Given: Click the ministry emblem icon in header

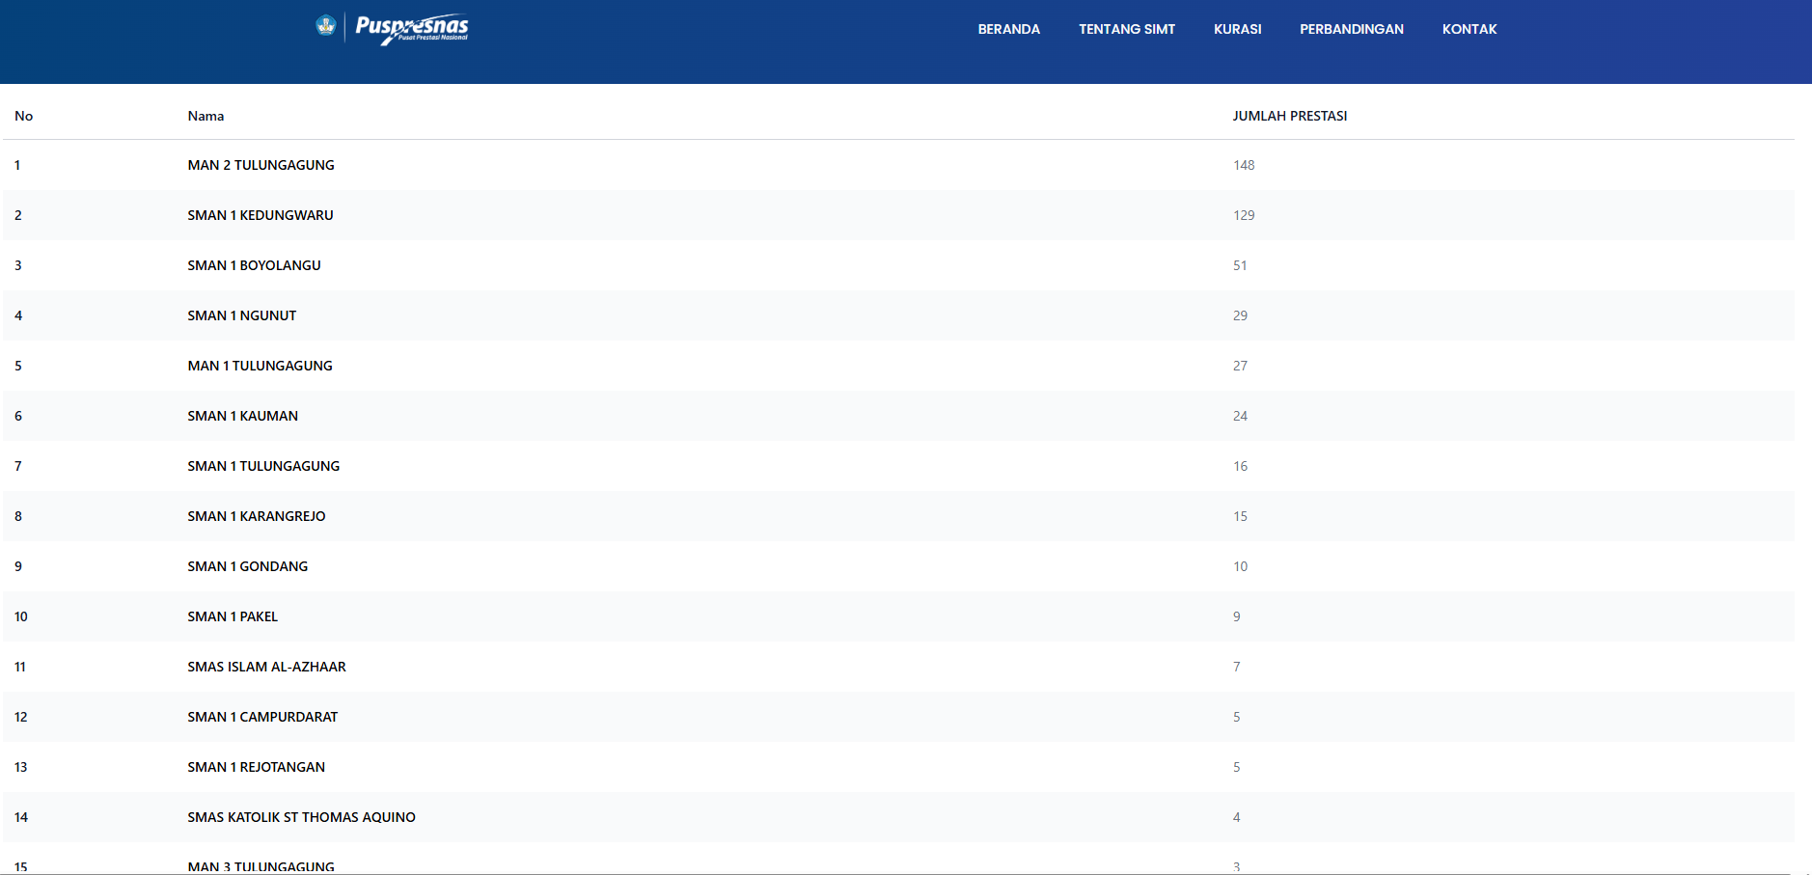Looking at the screenshot, I should click(x=326, y=26).
